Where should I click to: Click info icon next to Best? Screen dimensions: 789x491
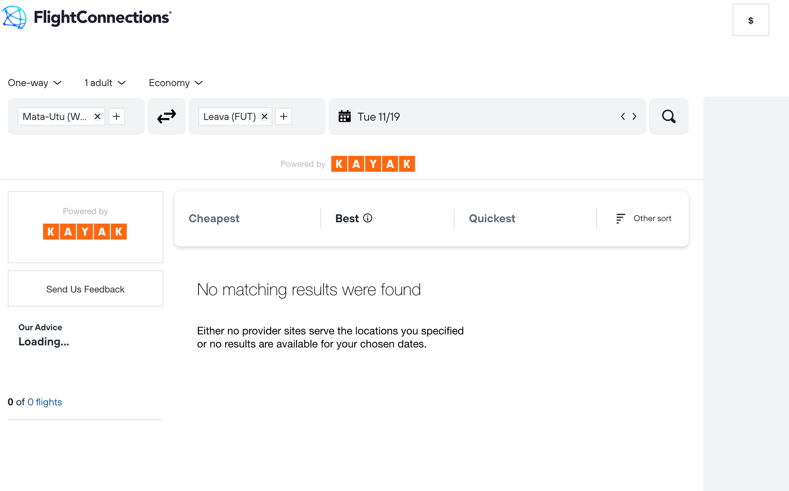368,218
